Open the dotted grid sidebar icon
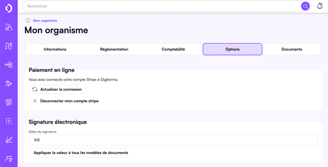Viewport: 328px width, 167px height. pyautogui.click(x=9, y=121)
